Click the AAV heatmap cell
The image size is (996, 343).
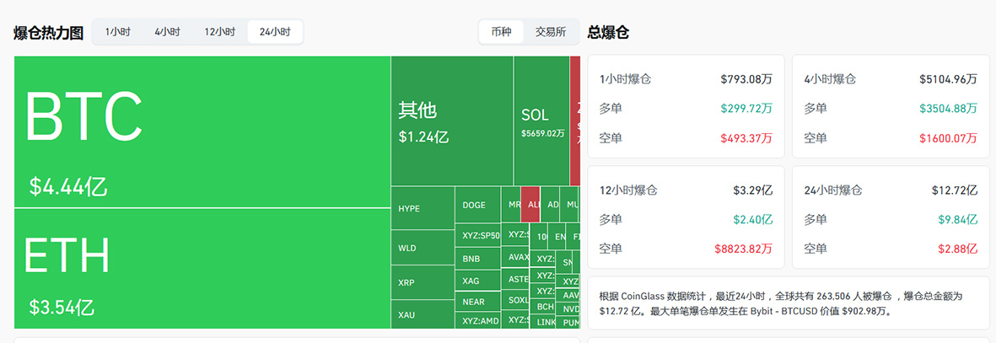[x=568, y=295]
